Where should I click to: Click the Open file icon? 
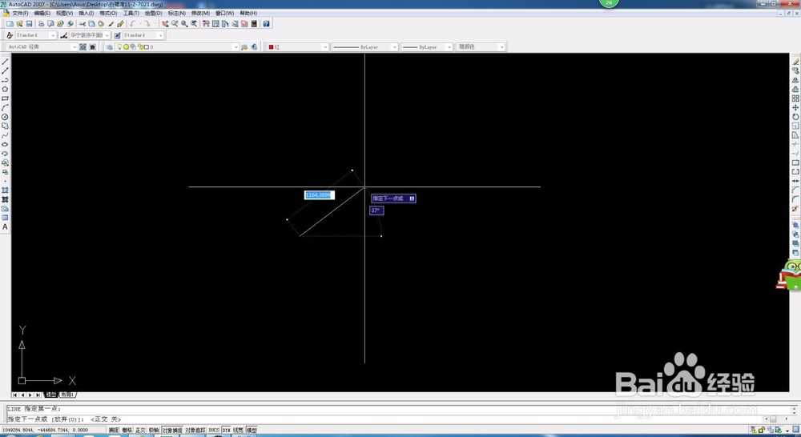(x=19, y=23)
